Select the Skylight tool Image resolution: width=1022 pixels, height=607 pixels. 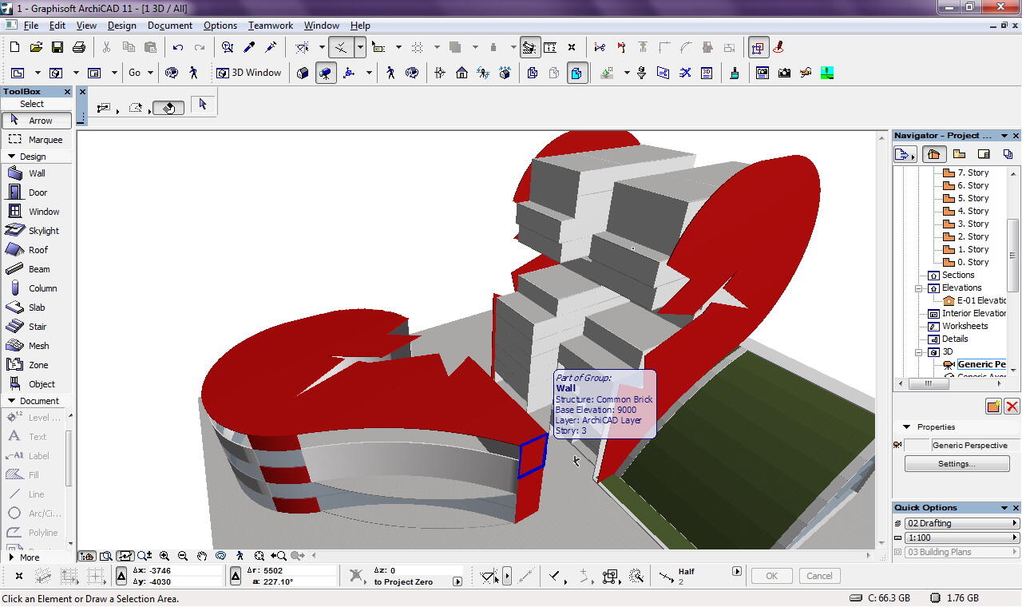pos(37,231)
